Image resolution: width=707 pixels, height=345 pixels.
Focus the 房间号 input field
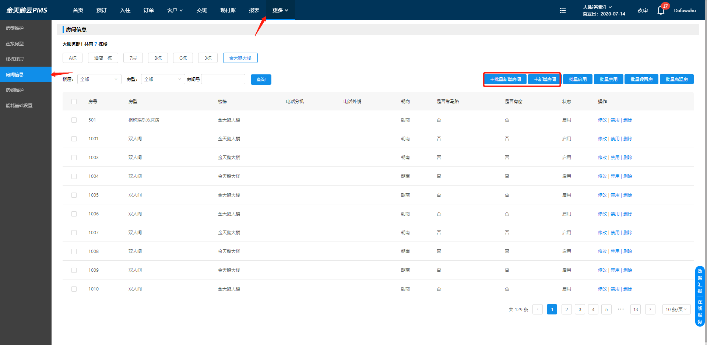tap(223, 79)
